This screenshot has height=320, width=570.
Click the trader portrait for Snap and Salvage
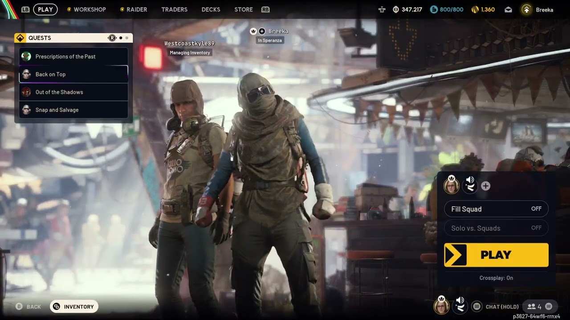(26, 110)
